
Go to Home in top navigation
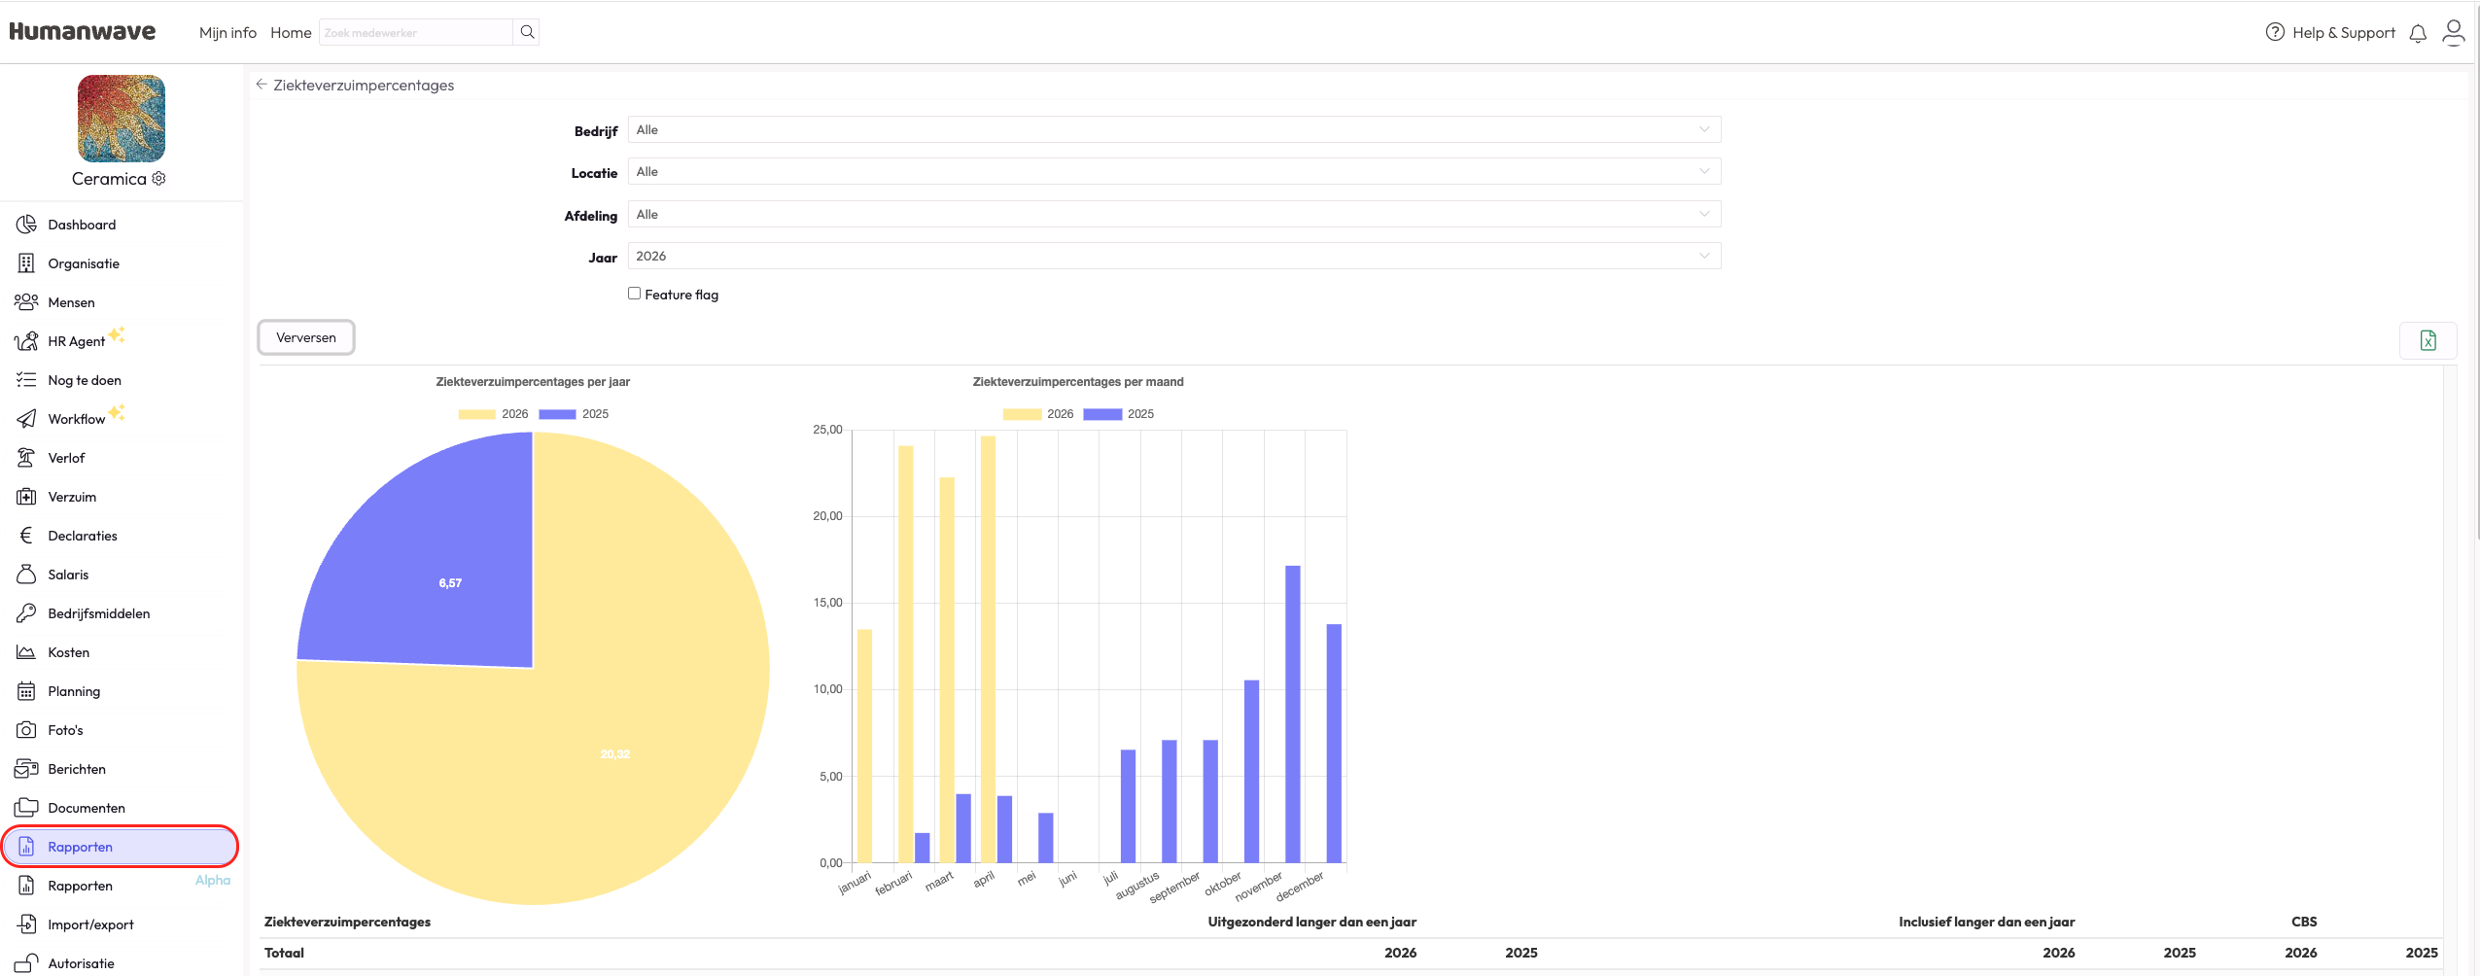[291, 33]
